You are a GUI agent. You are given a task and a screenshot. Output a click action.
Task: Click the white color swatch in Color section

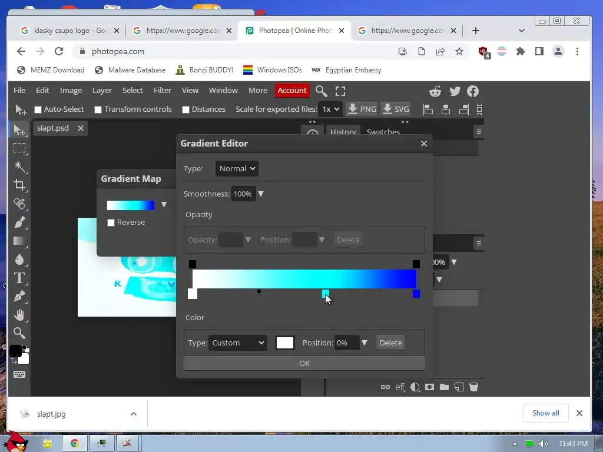pyautogui.click(x=285, y=343)
